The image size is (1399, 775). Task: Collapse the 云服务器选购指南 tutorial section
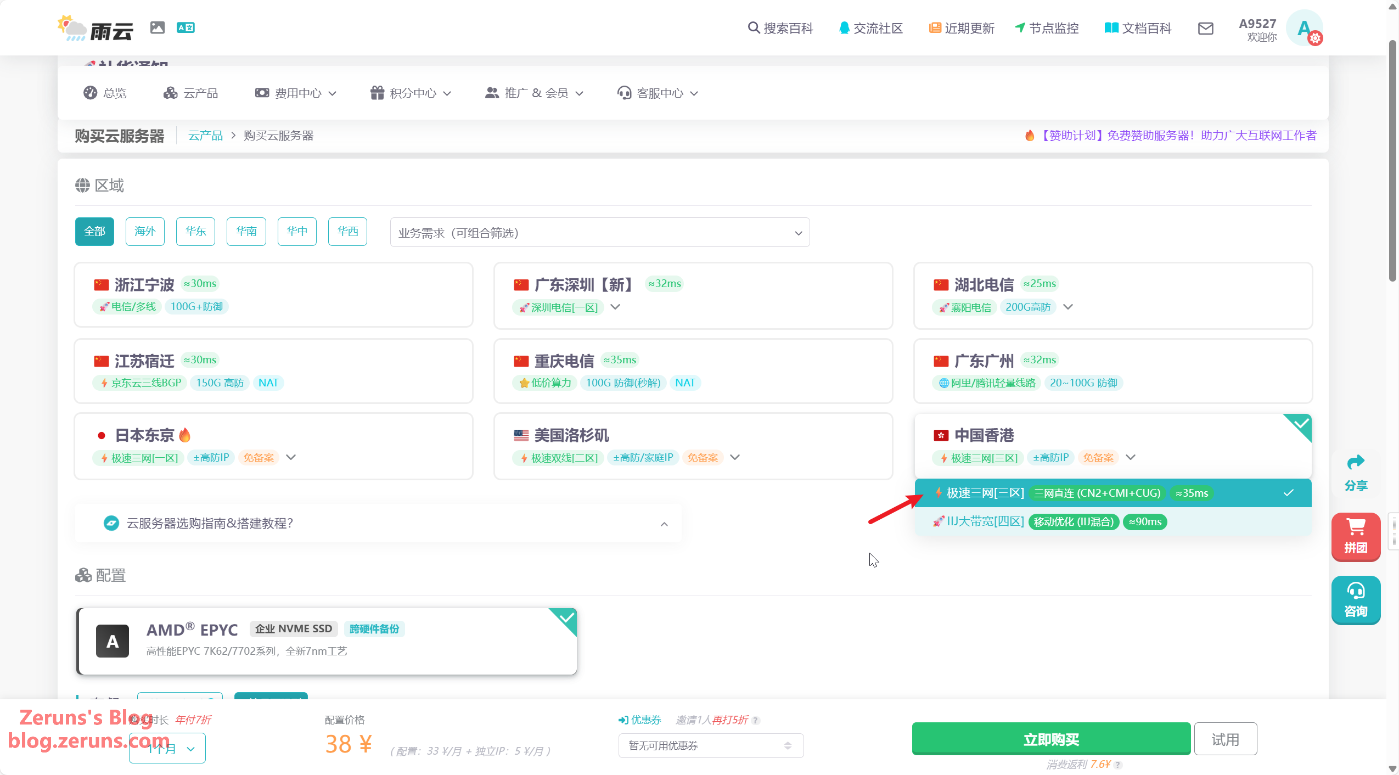(664, 524)
